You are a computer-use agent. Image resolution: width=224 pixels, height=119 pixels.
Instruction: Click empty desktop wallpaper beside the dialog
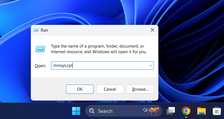click(x=191, y=56)
